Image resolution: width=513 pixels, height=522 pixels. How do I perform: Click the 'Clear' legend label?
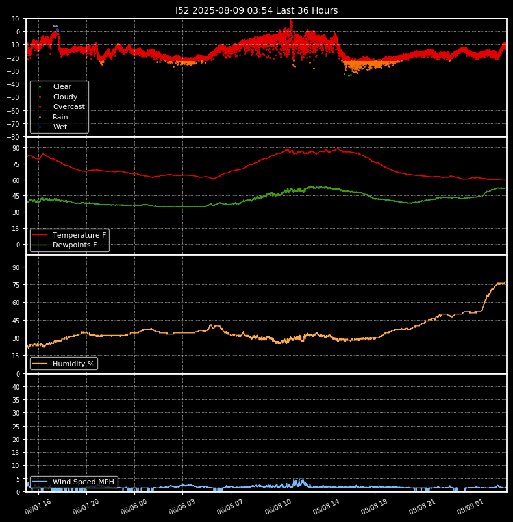tap(62, 86)
